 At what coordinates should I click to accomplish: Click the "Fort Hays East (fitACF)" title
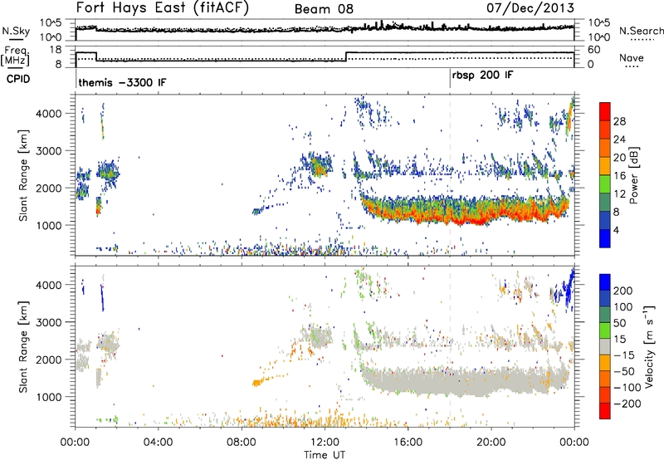pyautogui.click(x=163, y=7)
